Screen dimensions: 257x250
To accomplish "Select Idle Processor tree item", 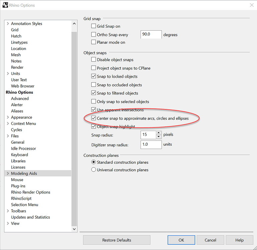I will click(x=23, y=148).
